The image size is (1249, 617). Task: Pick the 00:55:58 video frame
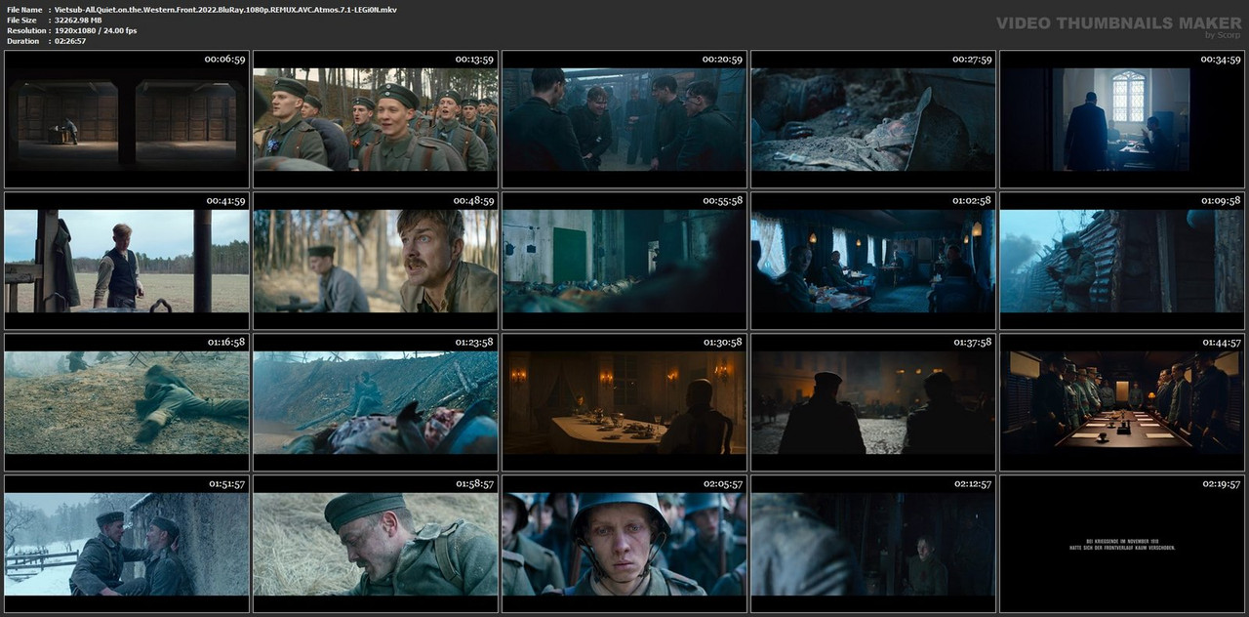coord(624,261)
